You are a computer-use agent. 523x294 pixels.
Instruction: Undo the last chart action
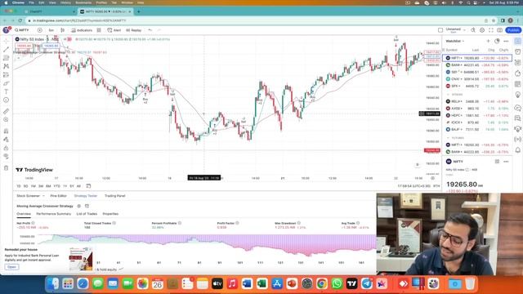[150, 30]
